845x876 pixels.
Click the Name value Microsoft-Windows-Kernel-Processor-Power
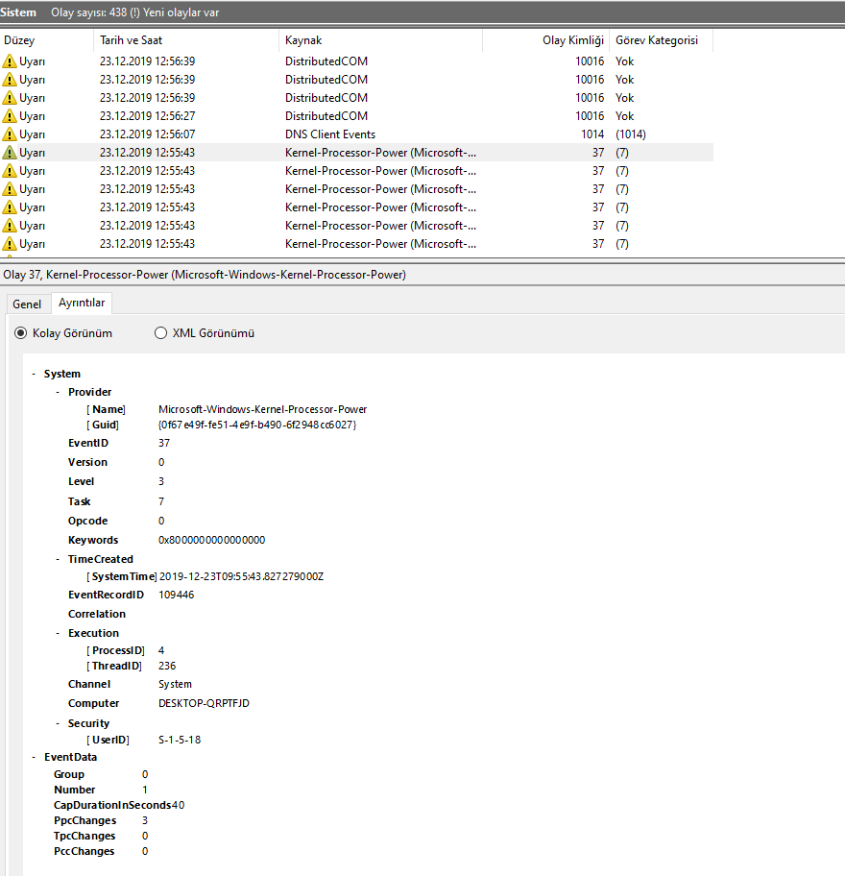262,409
